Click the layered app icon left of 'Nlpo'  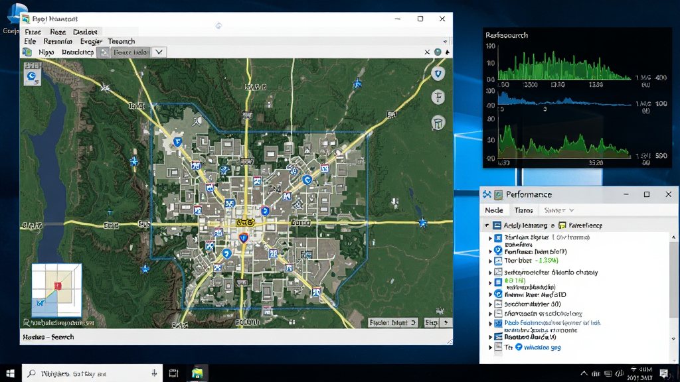(27, 52)
